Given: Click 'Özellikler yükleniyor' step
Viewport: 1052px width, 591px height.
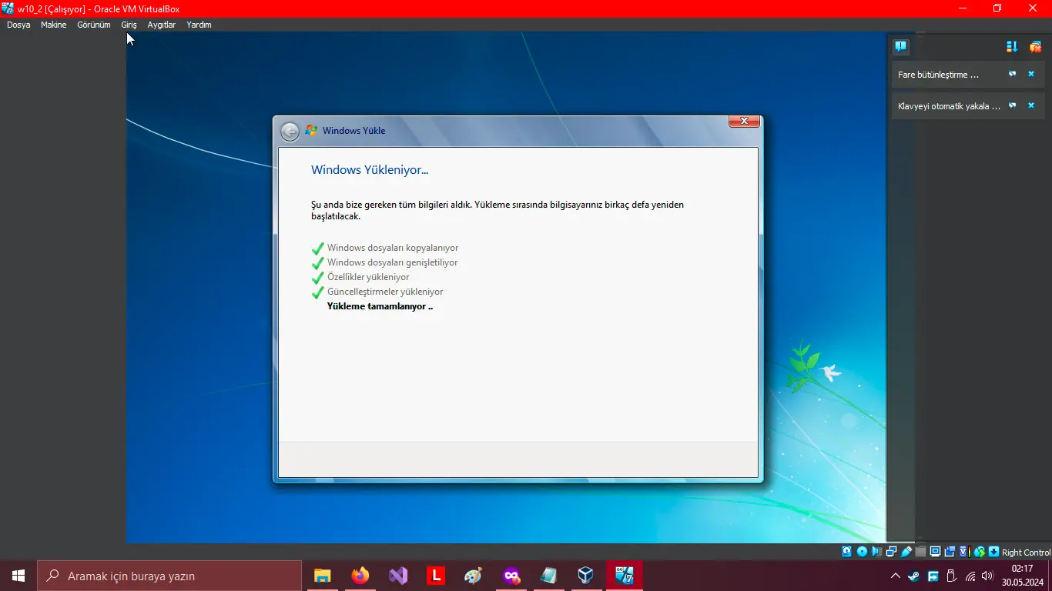Looking at the screenshot, I should (368, 277).
